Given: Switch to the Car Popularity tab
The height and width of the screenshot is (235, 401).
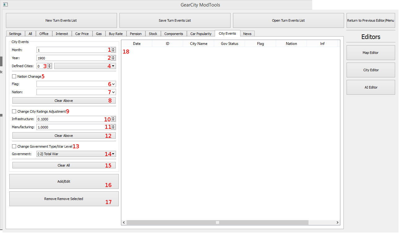Looking at the screenshot, I should tap(201, 34).
